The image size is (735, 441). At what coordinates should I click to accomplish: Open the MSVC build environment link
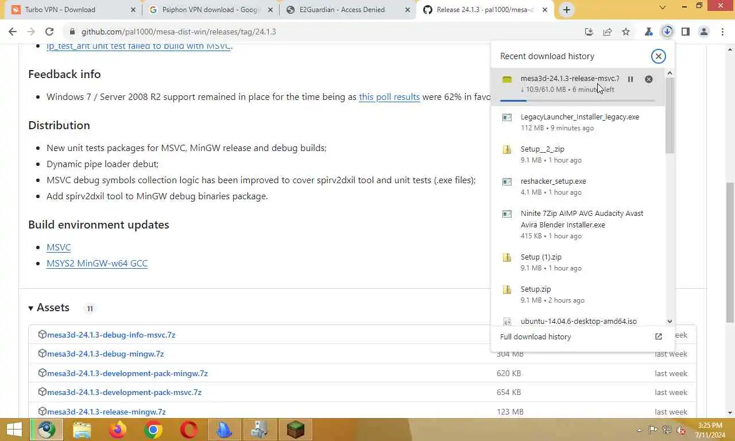pyautogui.click(x=59, y=247)
